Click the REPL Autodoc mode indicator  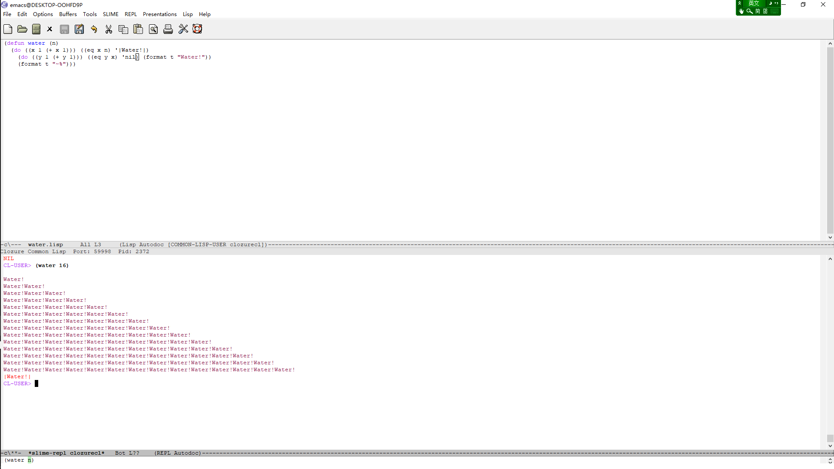tap(177, 453)
